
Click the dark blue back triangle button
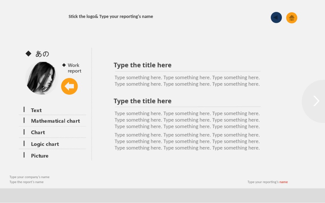coord(276,17)
